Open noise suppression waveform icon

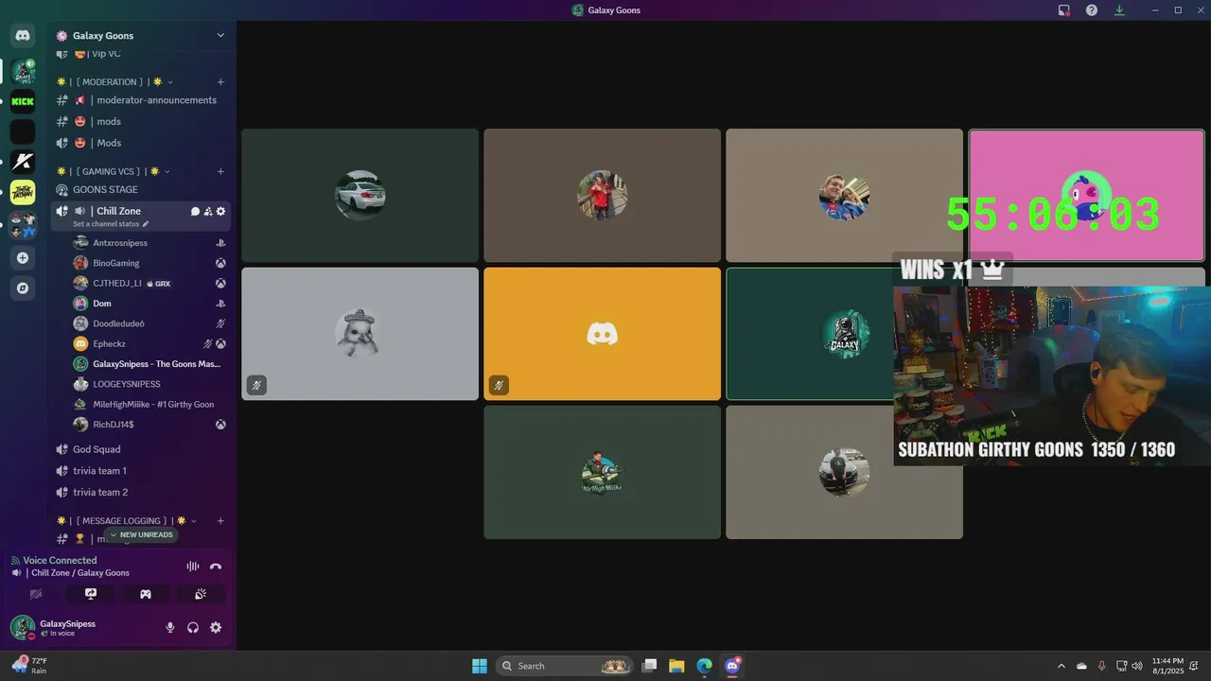193,567
